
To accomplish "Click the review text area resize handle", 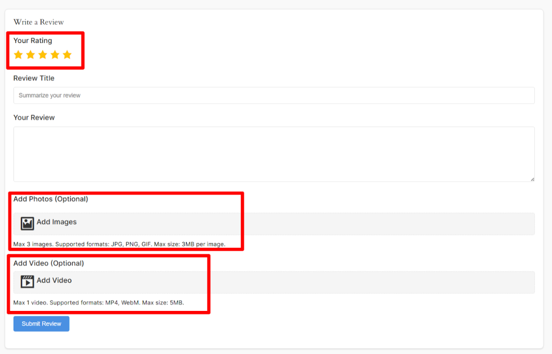I will [532, 179].
